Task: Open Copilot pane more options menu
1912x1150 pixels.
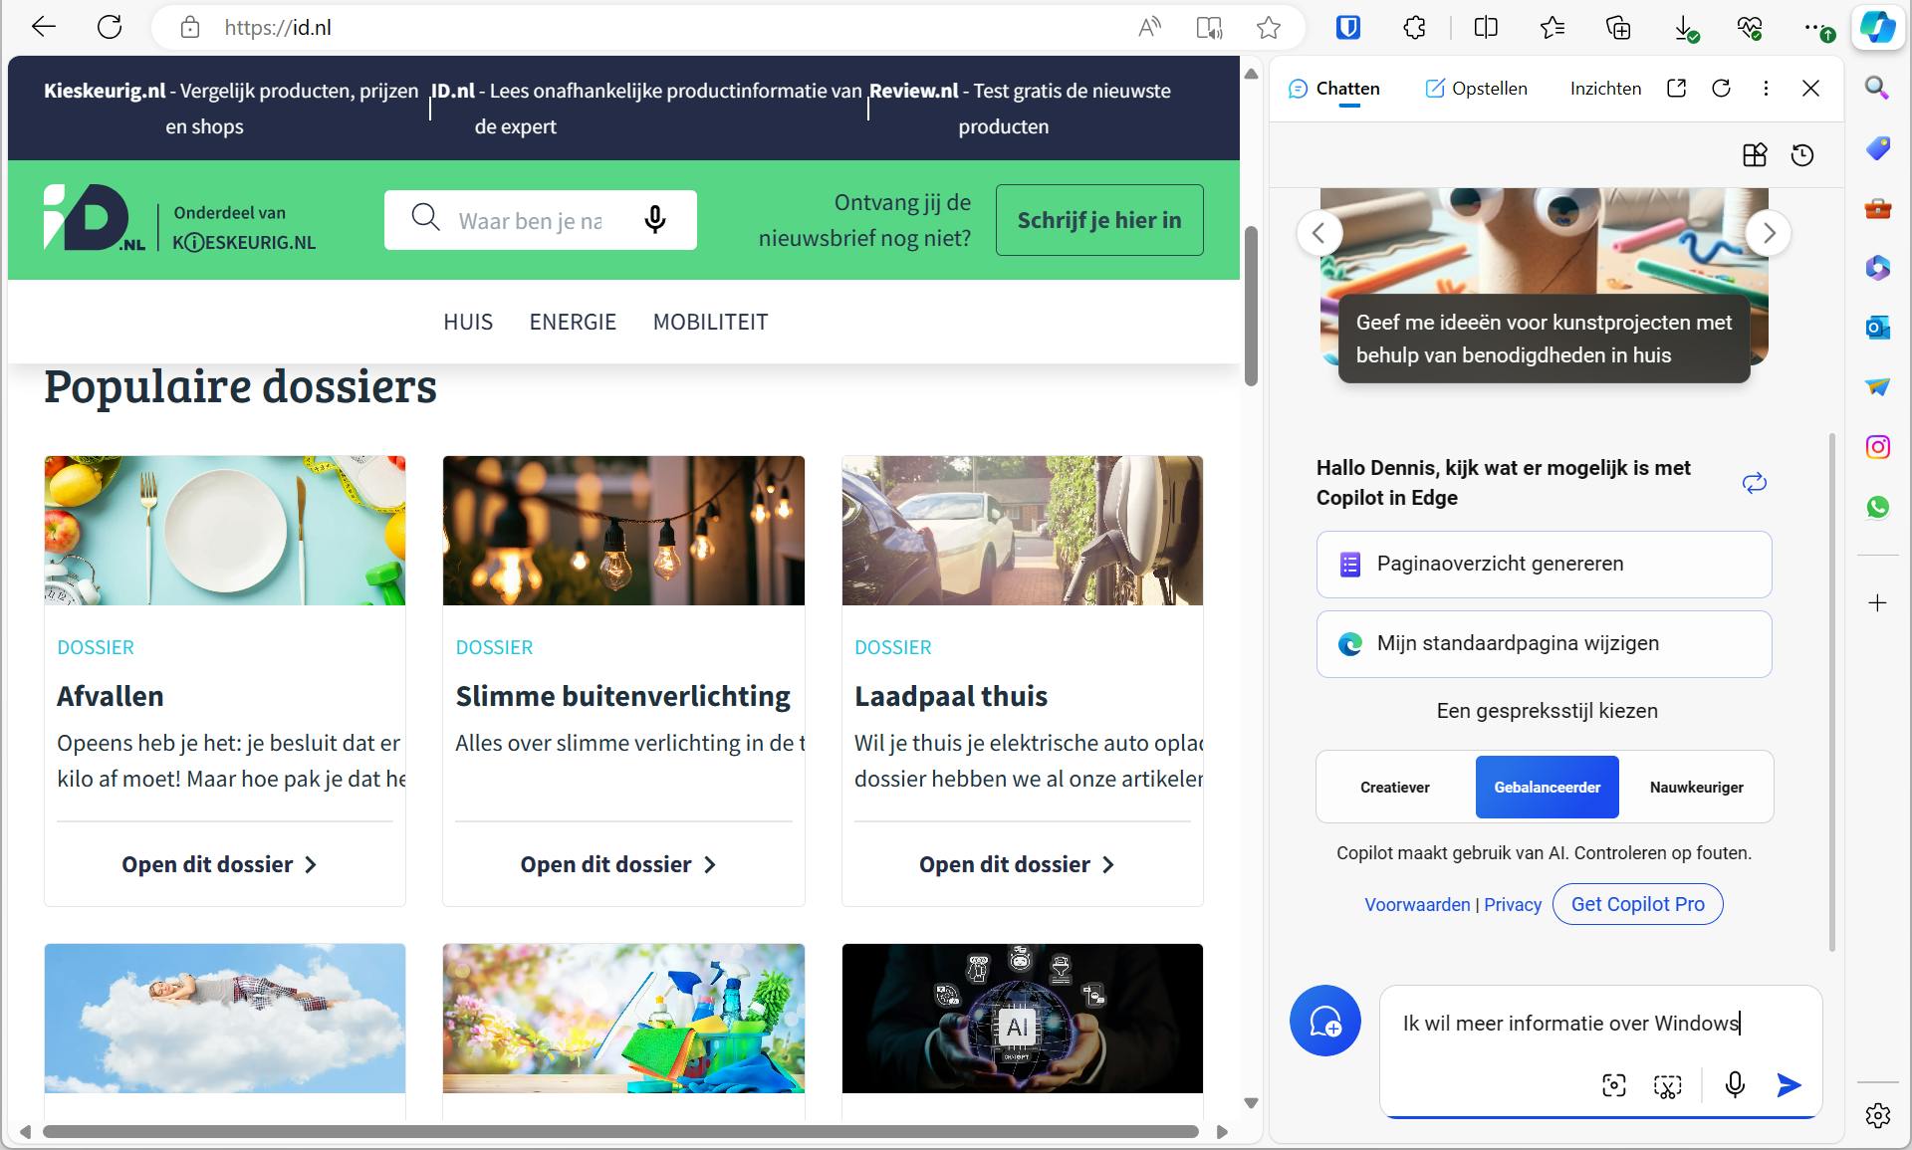Action: tap(1766, 89)
